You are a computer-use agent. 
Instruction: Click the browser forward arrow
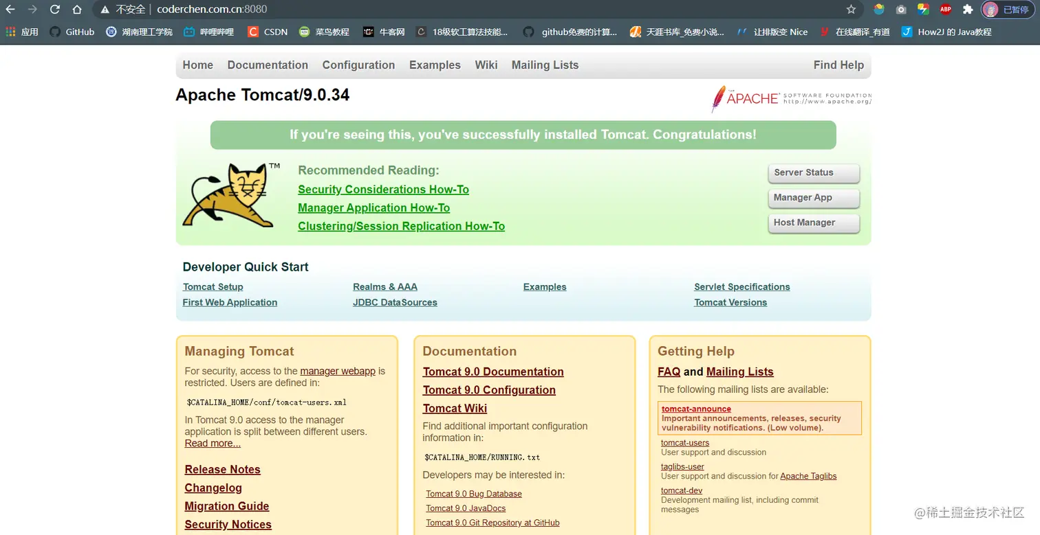click(x=32, y=10)
